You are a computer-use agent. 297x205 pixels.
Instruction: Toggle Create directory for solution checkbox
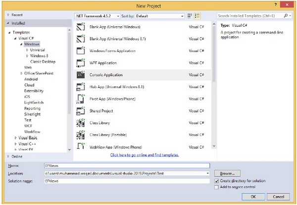(x=216, y=181)
